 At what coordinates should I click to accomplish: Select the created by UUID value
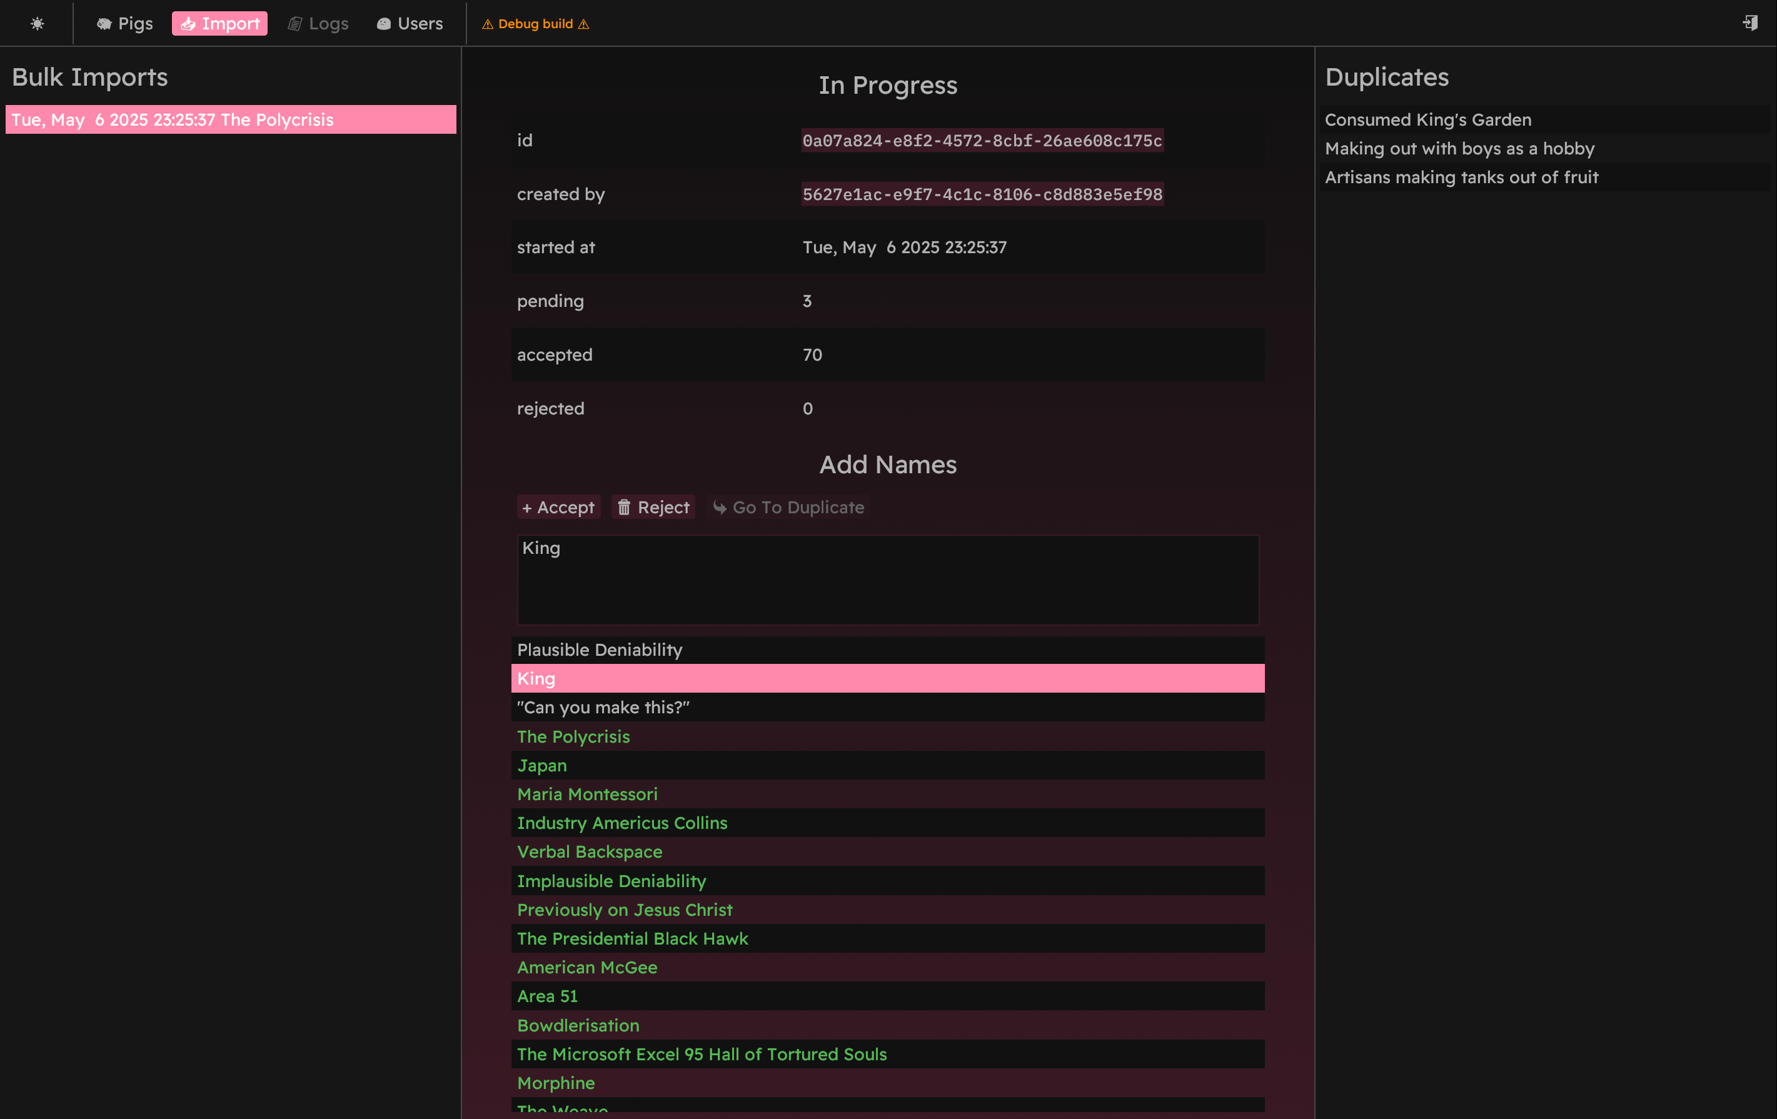click(x=982, y=194)
